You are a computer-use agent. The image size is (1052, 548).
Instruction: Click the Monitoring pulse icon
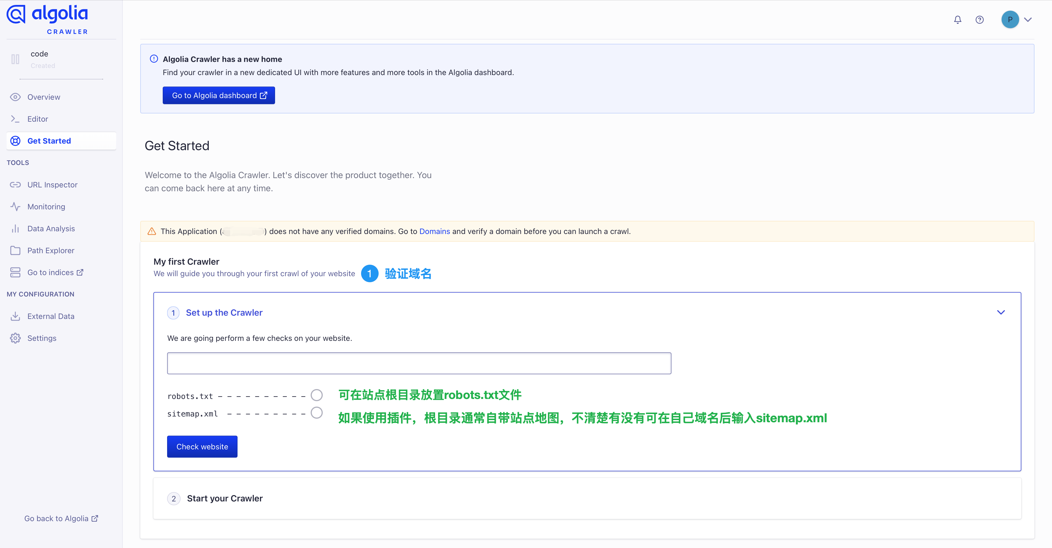coord(16,207)
